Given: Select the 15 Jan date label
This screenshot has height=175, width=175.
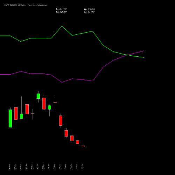Looking at the screenshot, I should pyautogui.click(x=65, y=167).
